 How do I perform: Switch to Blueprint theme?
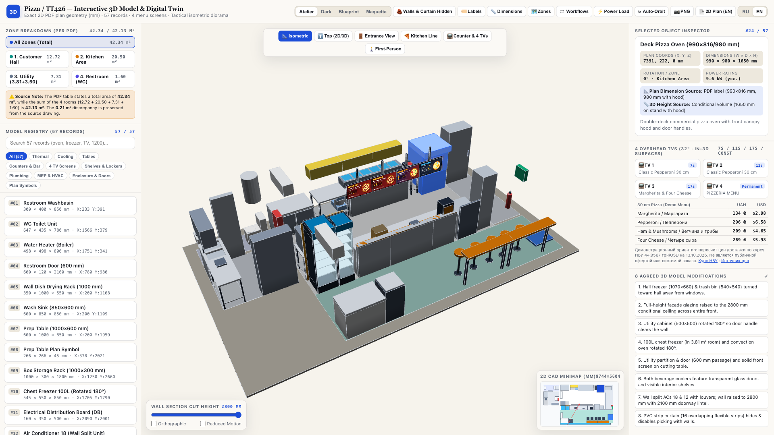point(349,12)
